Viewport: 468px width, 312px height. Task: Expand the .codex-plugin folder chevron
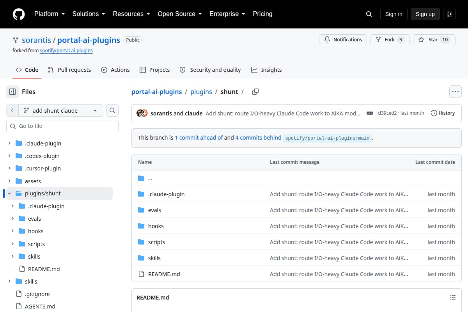[9, 156]
